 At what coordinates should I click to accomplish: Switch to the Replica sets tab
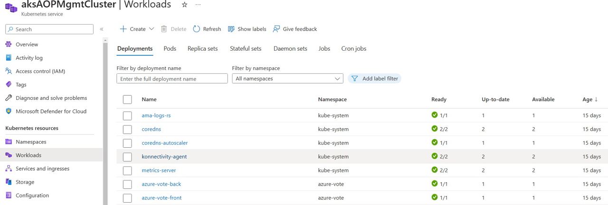pyautogui.click(x=202, y=48)
